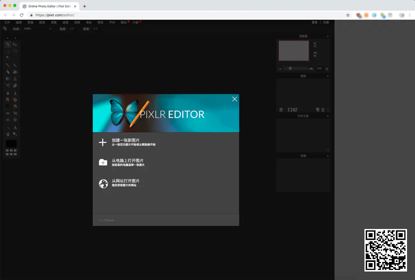Image resolution: width=415 pixels, height=280 pixels.
Task: Activate the Red Eye reduction tool
Action: pyautogui.click(x=7, y=113)
